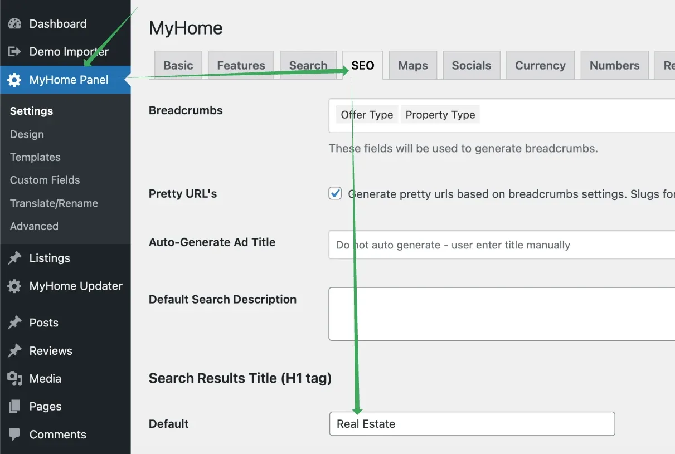Click the Dashboard gauge icon
The width and height of the screenshot is (675, 454).
point(14,24)
